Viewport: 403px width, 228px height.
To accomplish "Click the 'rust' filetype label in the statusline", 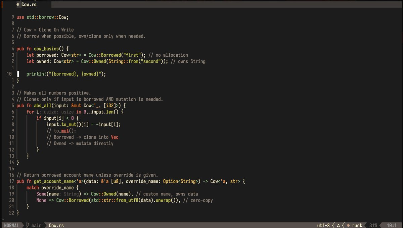I will click(x=357, y=225).
